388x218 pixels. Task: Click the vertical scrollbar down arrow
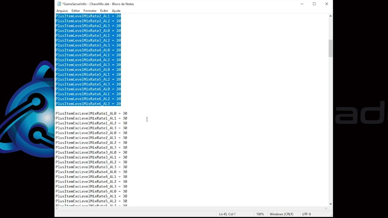330,204
